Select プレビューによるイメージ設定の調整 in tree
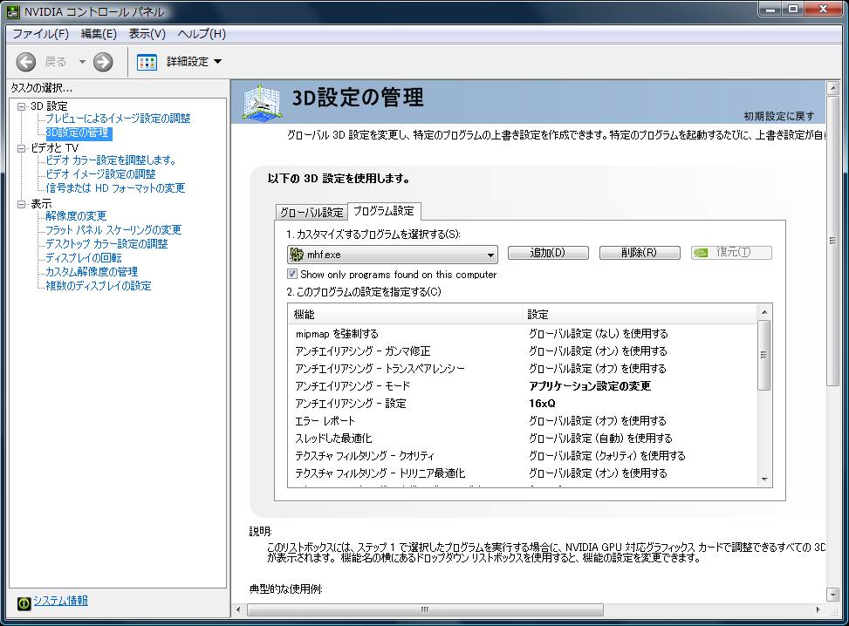 pyautogui.click(x=118, y=119)
